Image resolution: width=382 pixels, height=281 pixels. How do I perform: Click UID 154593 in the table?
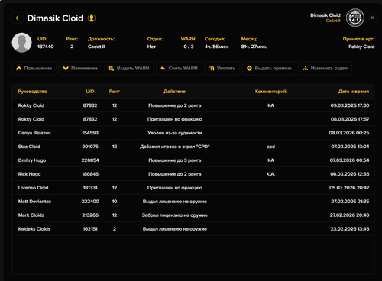click(90, 133)
